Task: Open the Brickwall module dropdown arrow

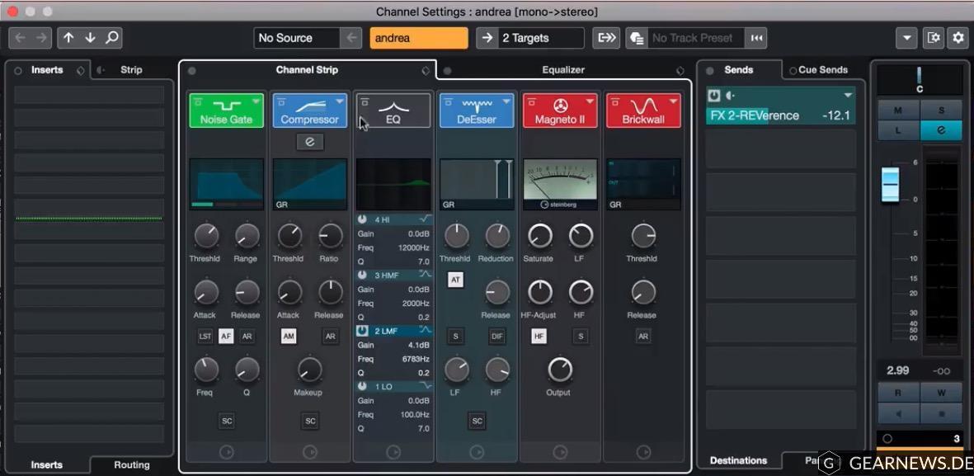Action: (x=673, y=101)
